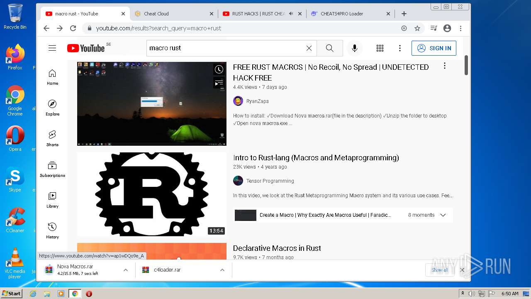Open Home in the sidebar
The height and width of the screenshot is (299, 531).
[52, 77]
